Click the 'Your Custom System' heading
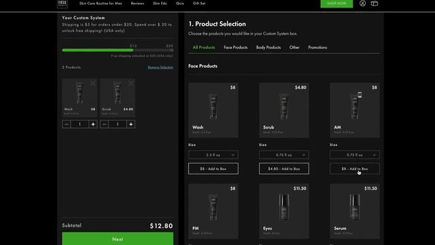The height and width of the screenshot is (245, 435). click(x=84, y=18)
